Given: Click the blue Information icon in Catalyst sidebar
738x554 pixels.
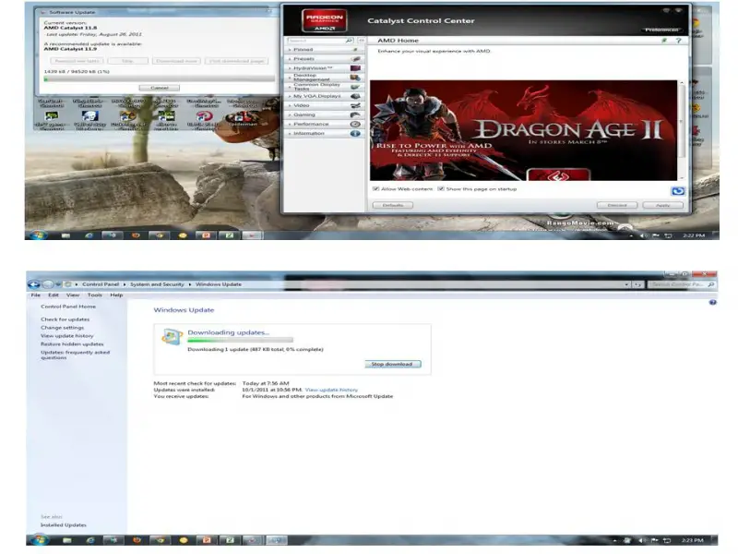Looking at the screenshot, I should 355,133.
